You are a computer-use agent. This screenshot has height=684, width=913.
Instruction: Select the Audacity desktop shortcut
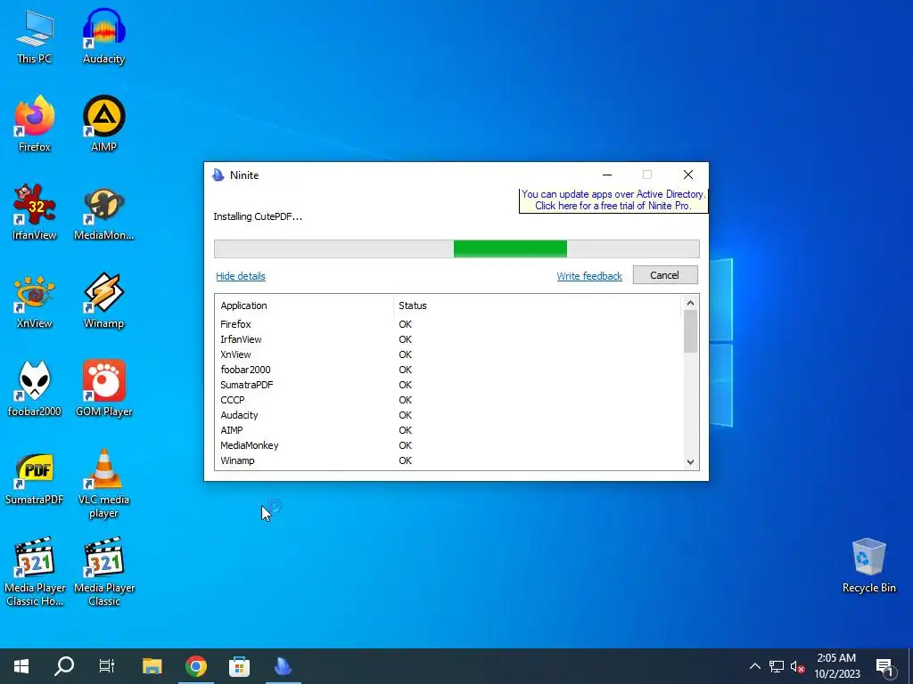point(103,37)
